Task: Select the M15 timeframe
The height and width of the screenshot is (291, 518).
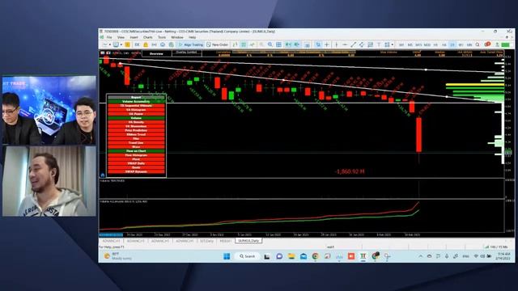Action: click(418, 44)
